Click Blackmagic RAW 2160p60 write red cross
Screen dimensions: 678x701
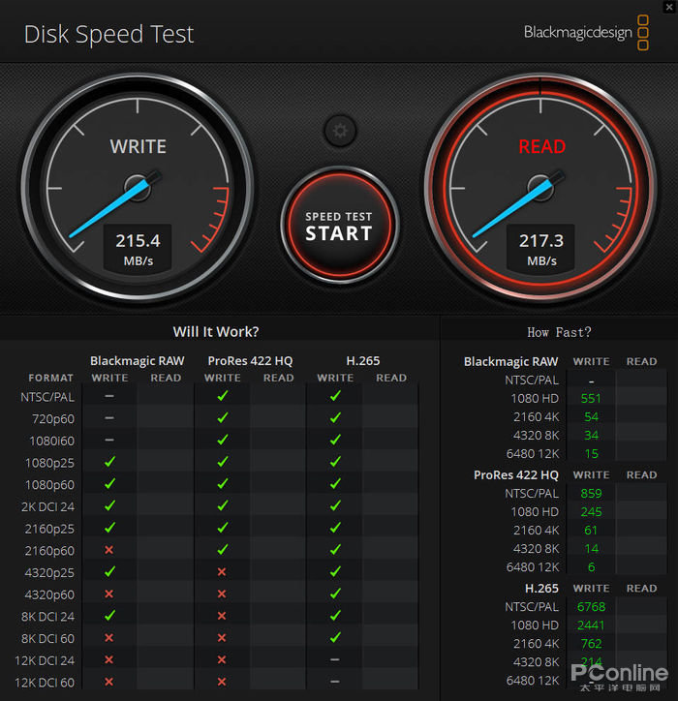click(109, 550)
